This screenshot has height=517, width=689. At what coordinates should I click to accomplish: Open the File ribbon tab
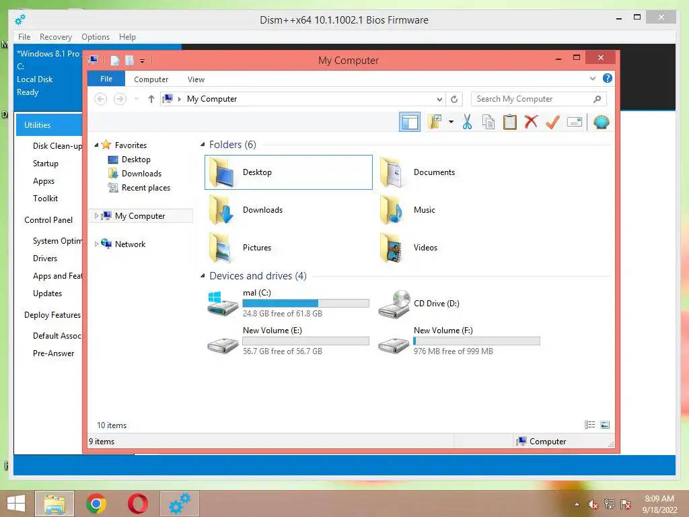pos(106,79)
